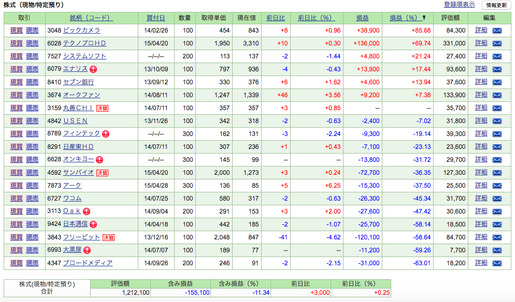Sort by 銘柄(コード) column header
The image size is (515, 302).
pos(91,18)
